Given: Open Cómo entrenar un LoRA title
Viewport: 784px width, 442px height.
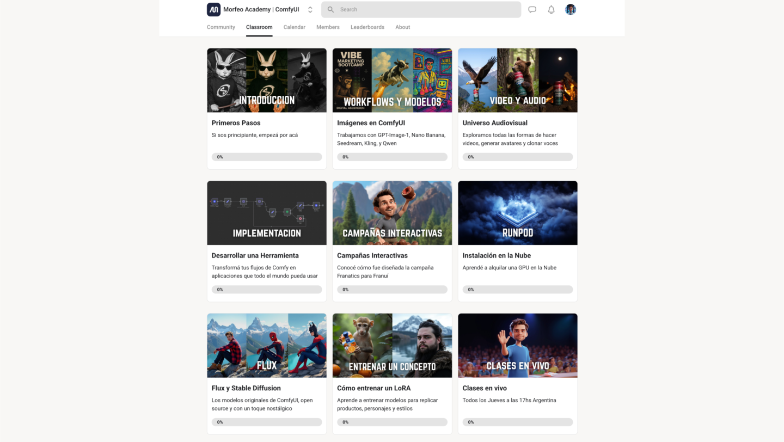Looking at the screenshot, I should (x=374, y=388).
